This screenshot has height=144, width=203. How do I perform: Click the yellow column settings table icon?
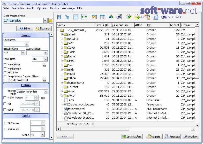94,17
